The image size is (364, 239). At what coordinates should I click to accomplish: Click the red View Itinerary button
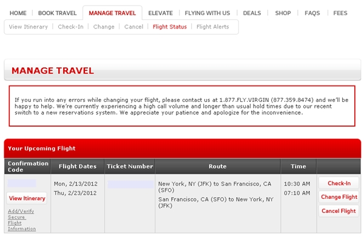tap(27, 198)
